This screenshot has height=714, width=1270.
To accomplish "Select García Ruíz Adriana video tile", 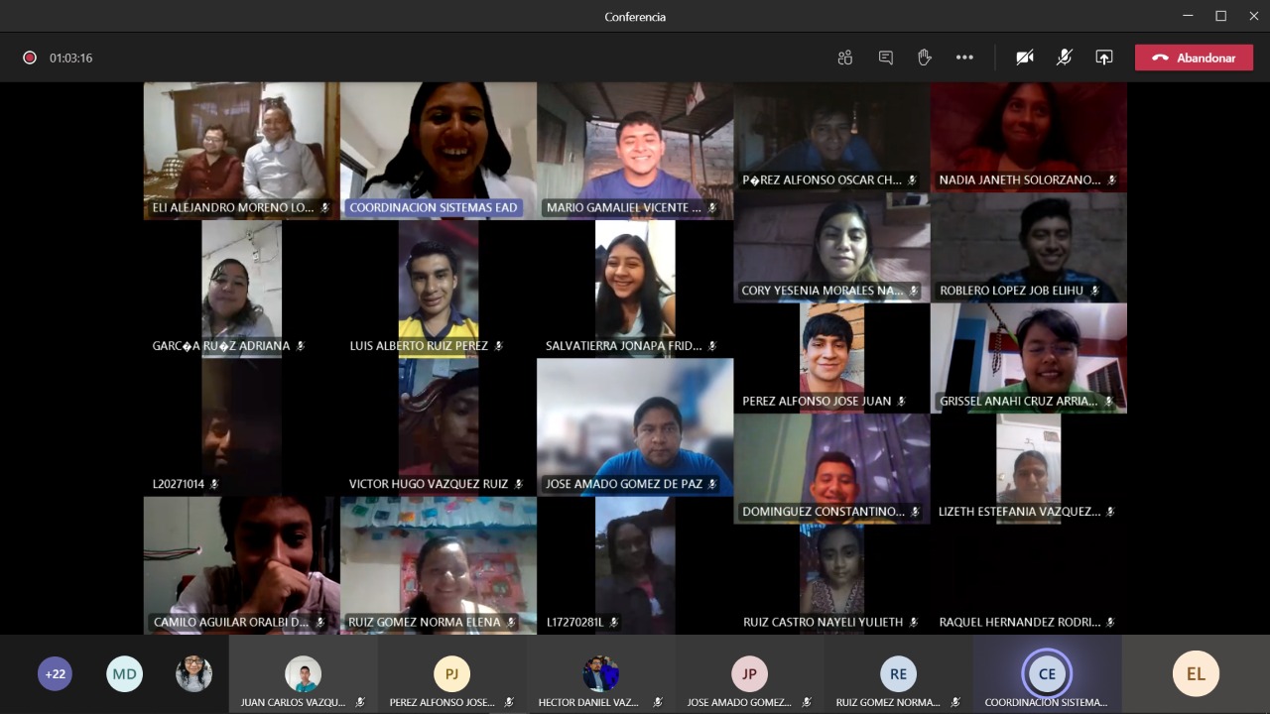I will [241, 289].
